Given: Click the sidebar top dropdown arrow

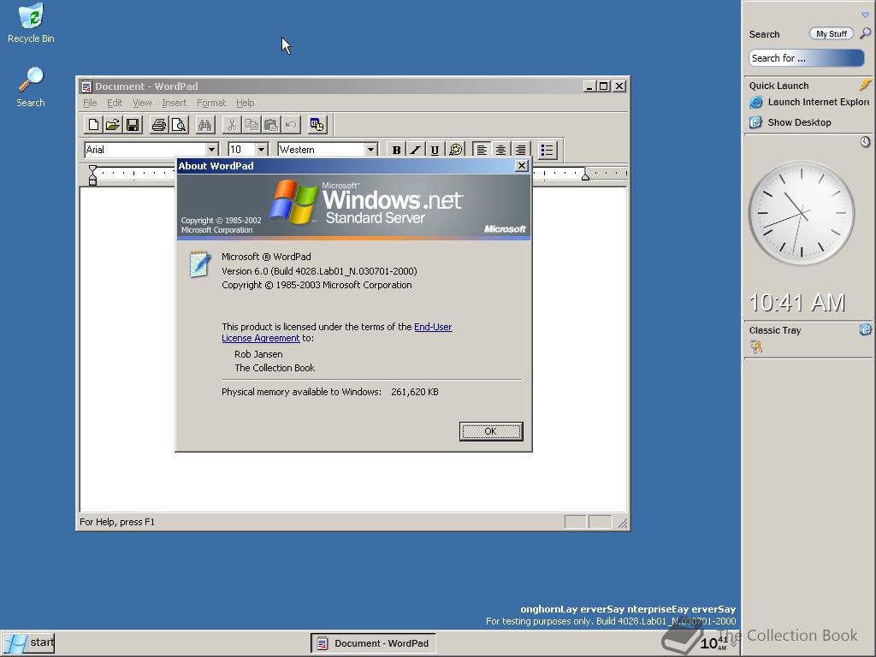Looking at the screenshot, I should [865, 15].
